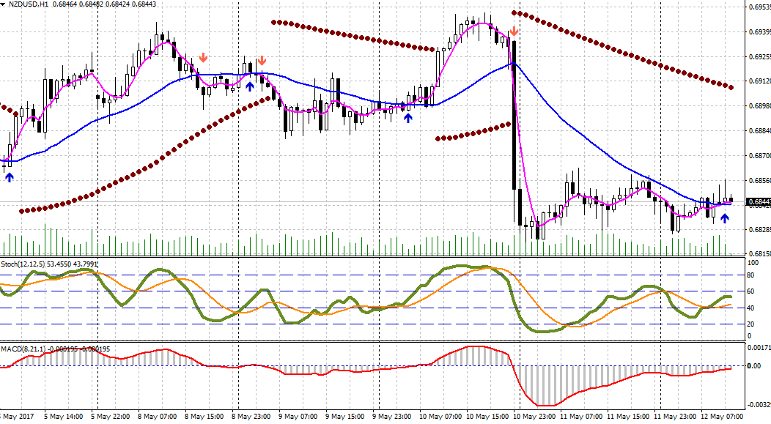771x424 pixels.
Task: Click the 80 level on the Stochastic scale
Action: pos(752,275)
